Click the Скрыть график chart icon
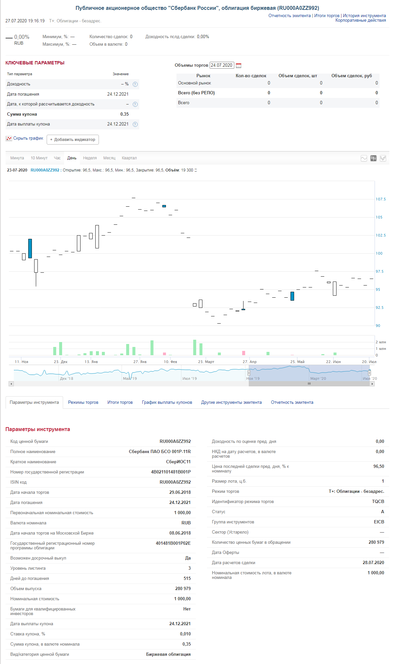Screen dimensions: 394x664 (9, 139)
